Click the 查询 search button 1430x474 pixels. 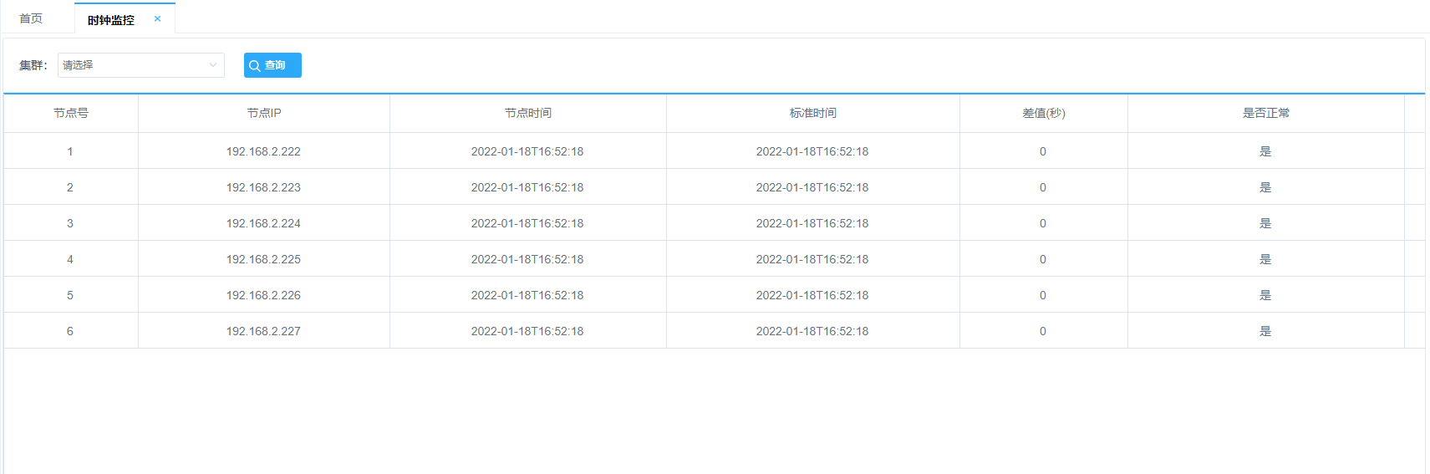coord(272,65)
